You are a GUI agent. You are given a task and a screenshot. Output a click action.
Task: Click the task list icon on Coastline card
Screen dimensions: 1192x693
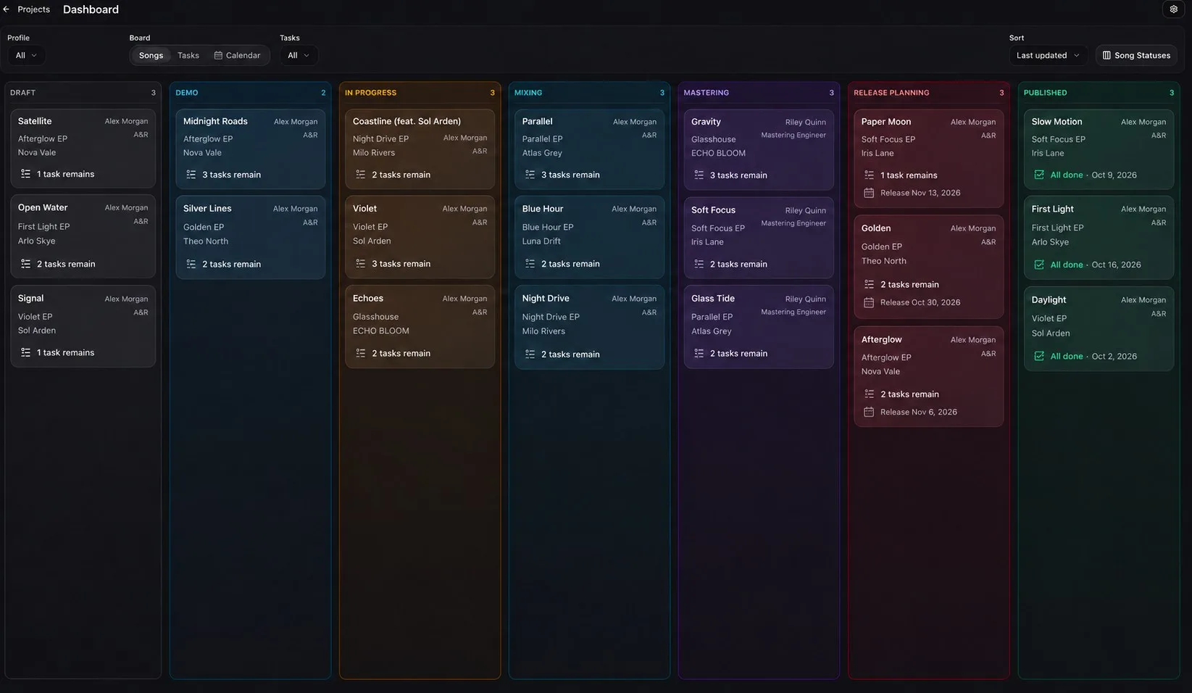pyautogui.click(x=361, y=175)
